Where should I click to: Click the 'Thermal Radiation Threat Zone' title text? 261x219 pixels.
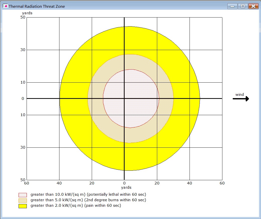(37, 7)
